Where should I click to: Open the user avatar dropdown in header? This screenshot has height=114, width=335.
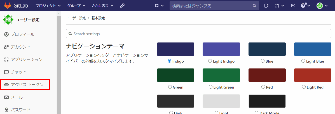point(322,6)
